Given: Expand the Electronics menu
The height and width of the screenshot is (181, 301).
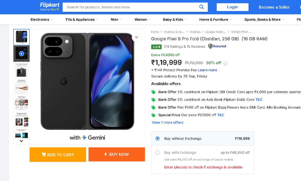Looking at the screenshot, I should [x=42, y=20].
